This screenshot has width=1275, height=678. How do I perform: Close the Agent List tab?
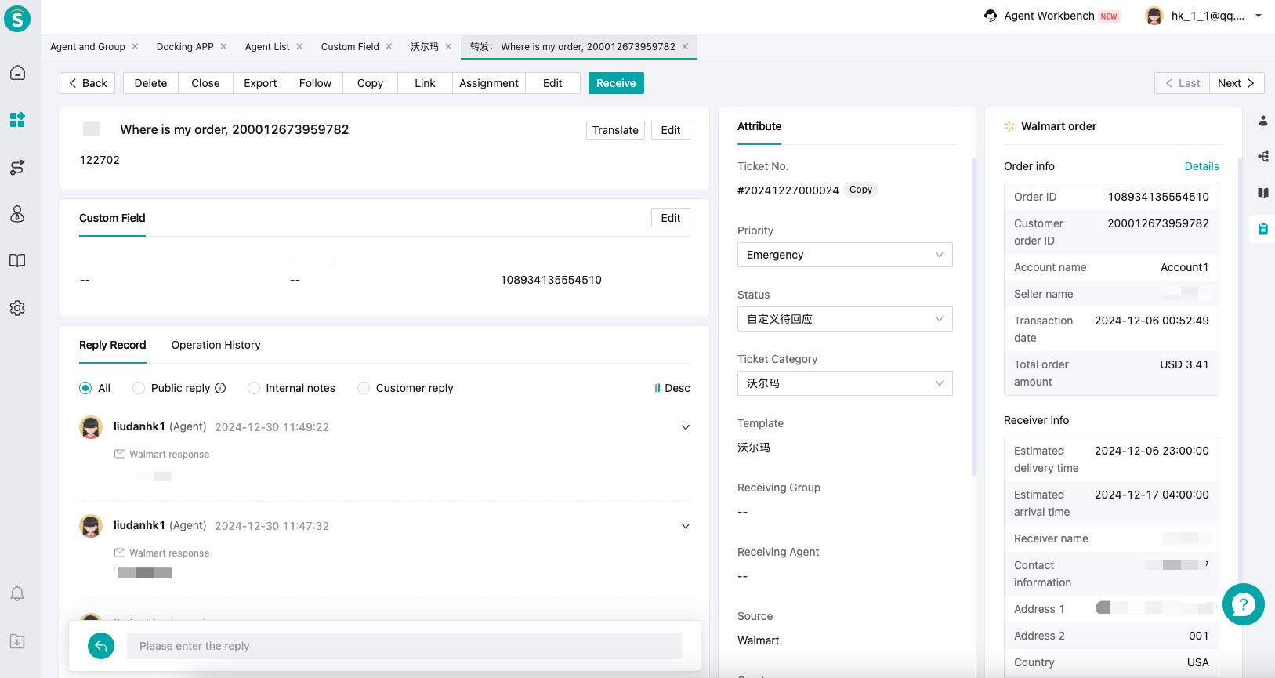coord(299,46)
